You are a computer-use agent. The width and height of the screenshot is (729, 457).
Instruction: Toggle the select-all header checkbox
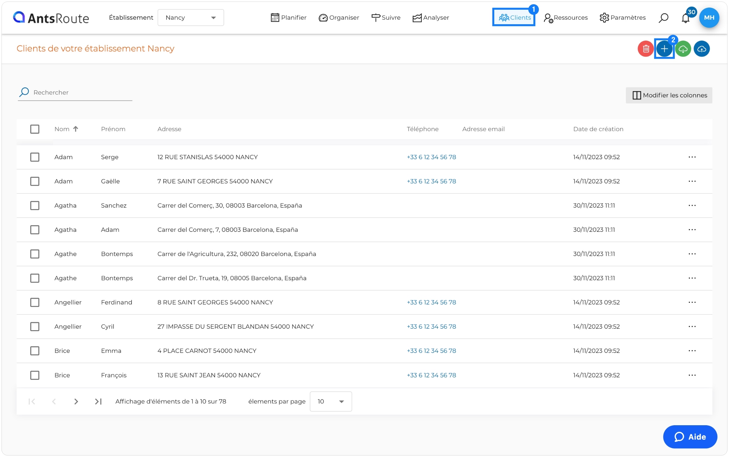pyautogui.click(x=35, y=129)
